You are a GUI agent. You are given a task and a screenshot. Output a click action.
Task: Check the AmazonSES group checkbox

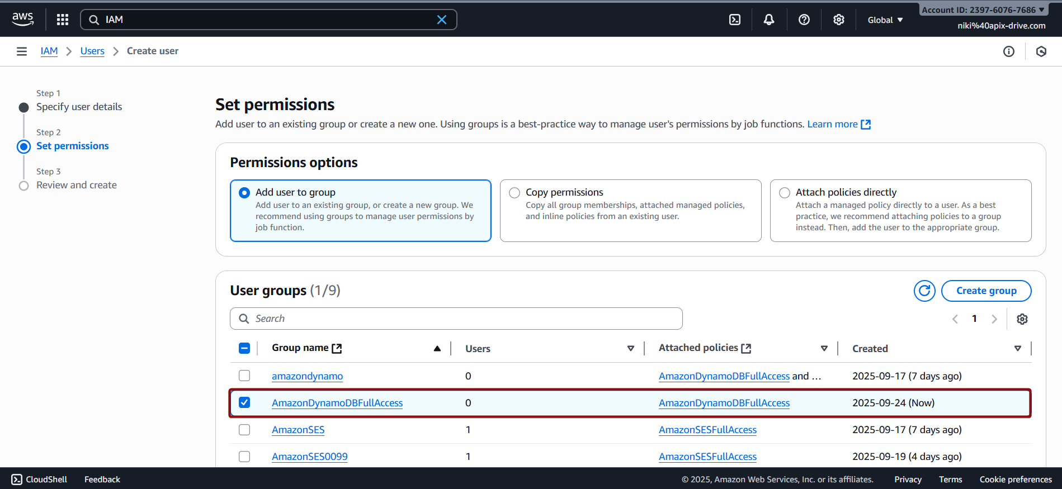coord(244,430)
